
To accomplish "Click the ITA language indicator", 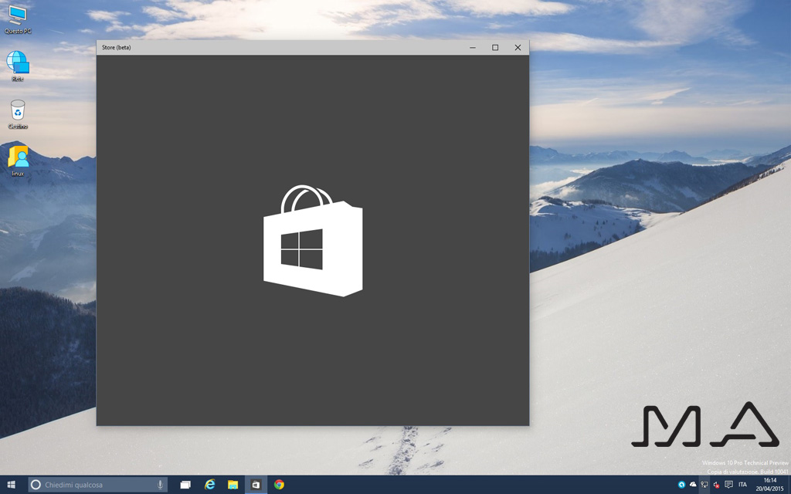I will (742, 485).
